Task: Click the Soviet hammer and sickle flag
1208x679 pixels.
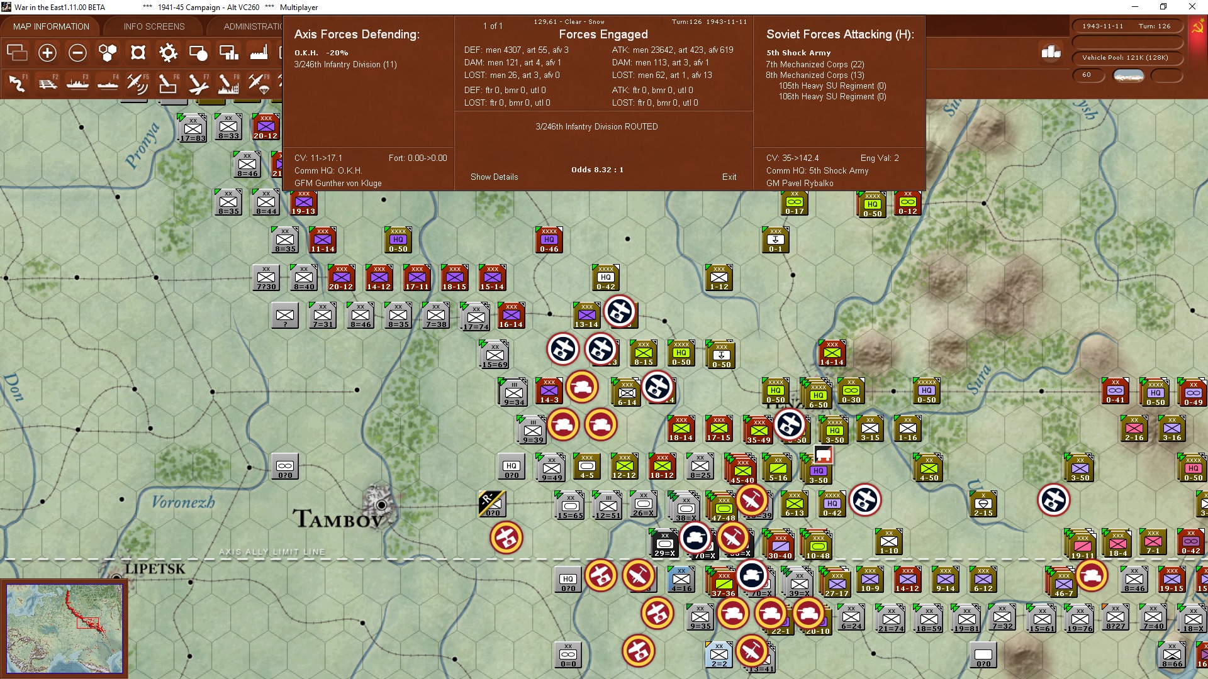Action: 1197,27
